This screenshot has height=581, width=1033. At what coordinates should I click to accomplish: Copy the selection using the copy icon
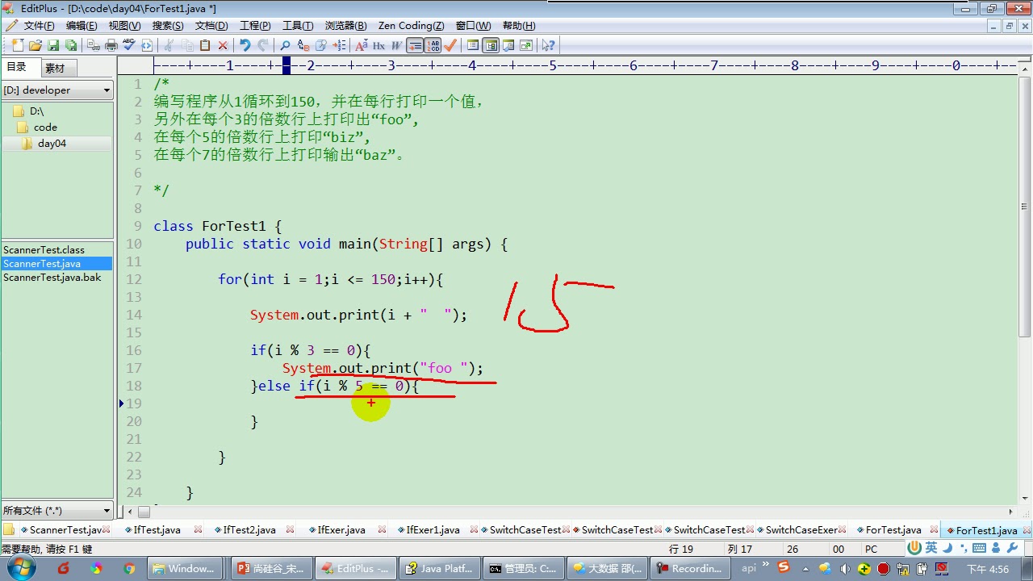click(x=187, y=45)
